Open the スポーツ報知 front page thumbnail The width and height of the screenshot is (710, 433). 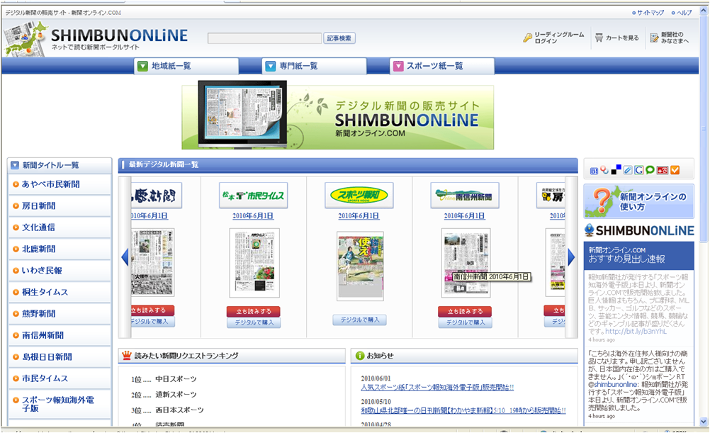(x=360, y=266)
